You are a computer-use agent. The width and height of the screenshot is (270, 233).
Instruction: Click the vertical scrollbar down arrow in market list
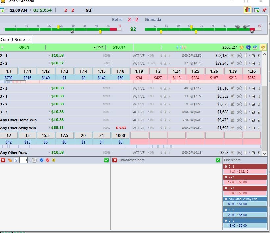(264, 153)
